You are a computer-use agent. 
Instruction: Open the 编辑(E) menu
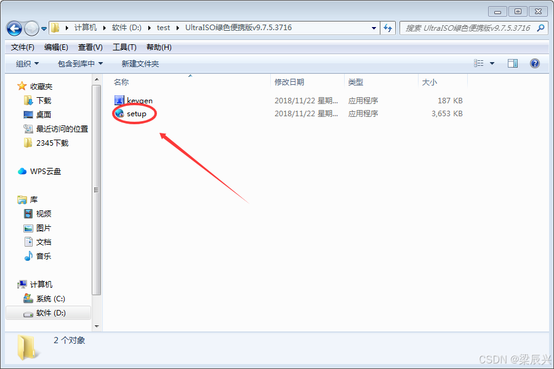tap(56, 47)
